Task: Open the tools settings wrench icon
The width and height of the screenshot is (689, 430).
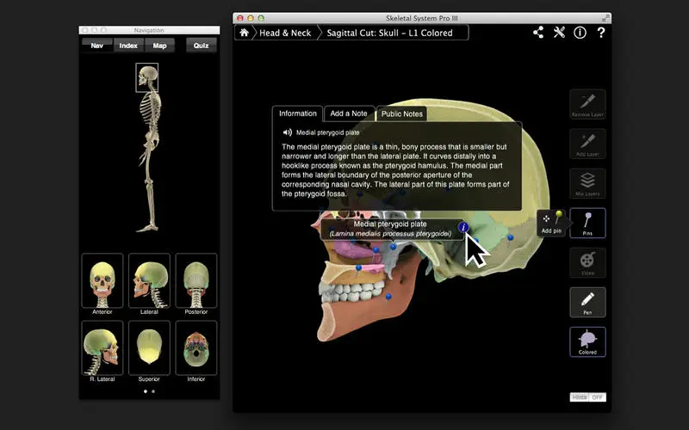Action: 559,33
